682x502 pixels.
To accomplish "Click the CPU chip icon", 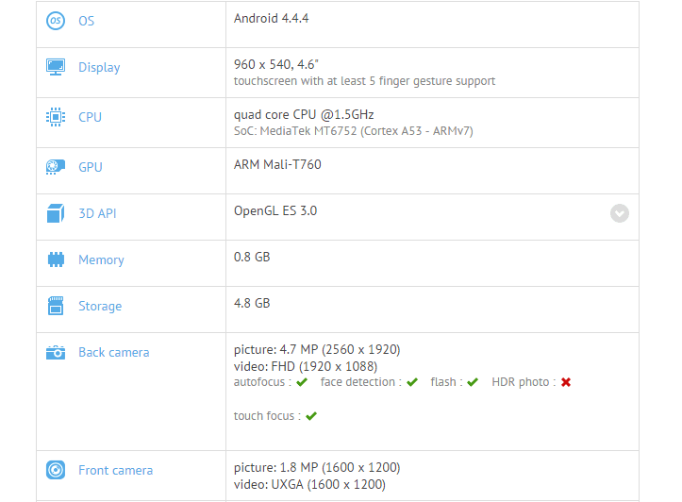I will coord(56,117).
